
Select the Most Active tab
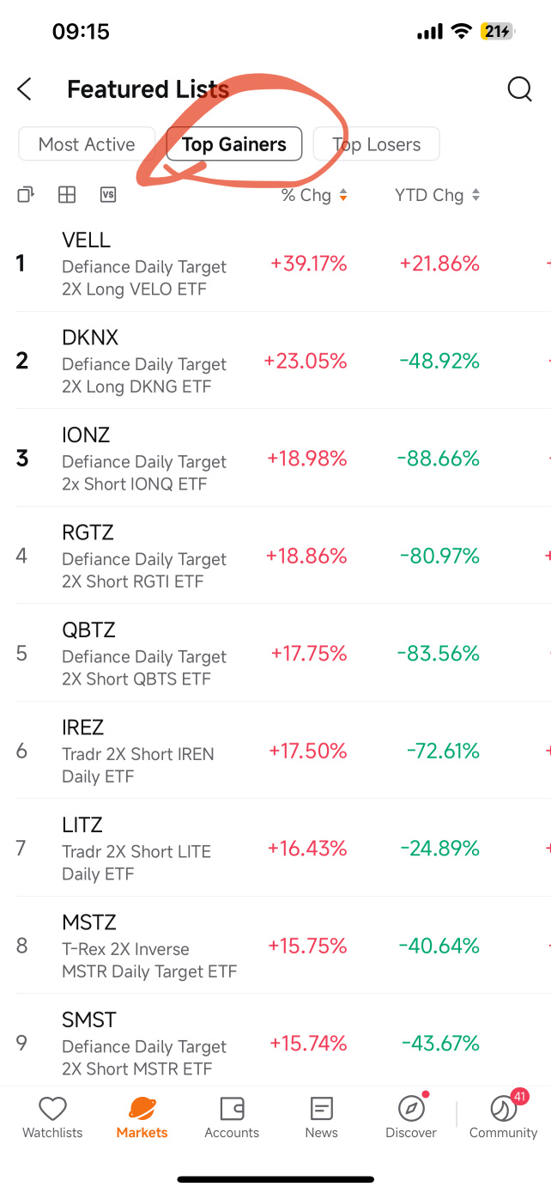click(x=87, y=144)
